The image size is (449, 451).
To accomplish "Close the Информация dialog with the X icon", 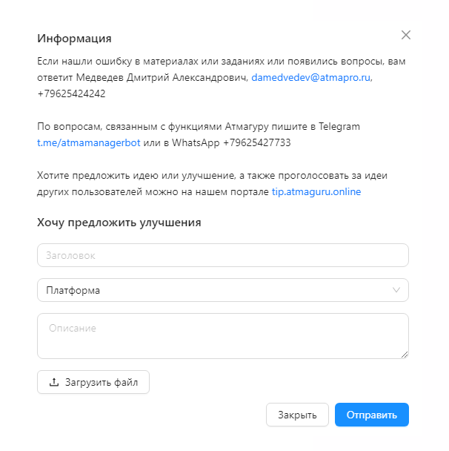I will pos(405,35).
